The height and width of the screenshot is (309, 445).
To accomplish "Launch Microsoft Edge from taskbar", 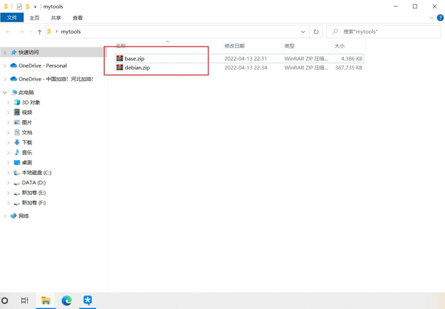I will (66, 300).
